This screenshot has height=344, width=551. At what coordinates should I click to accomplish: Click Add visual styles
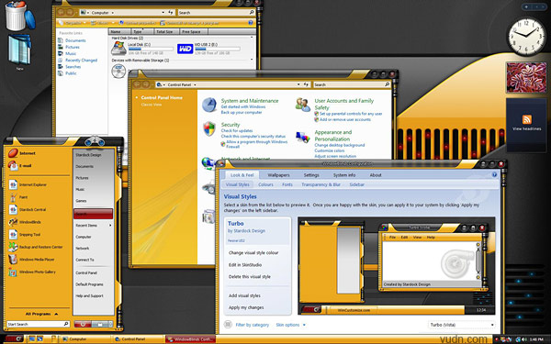click(244, 295)
